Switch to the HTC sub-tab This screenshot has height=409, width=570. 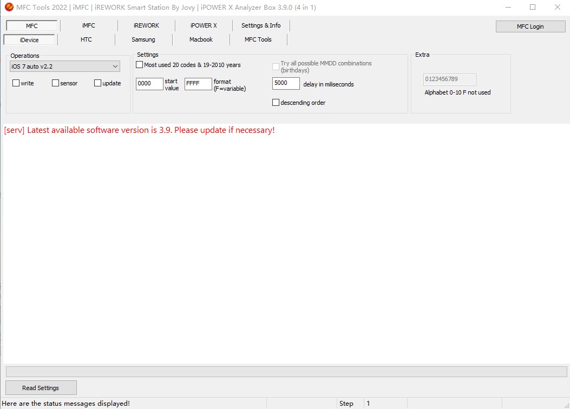pyautogui.click(x=86, y=40)
